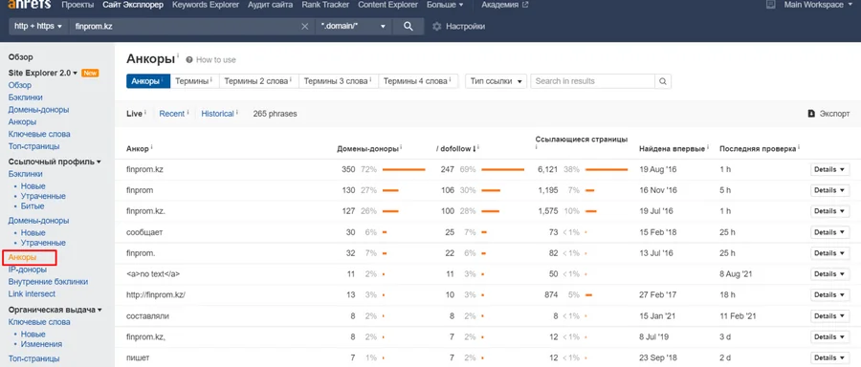Viewport: 861px width, 367px height.
Task: Sort by Домены-доноры column header
Action: (x=368, y=149)
